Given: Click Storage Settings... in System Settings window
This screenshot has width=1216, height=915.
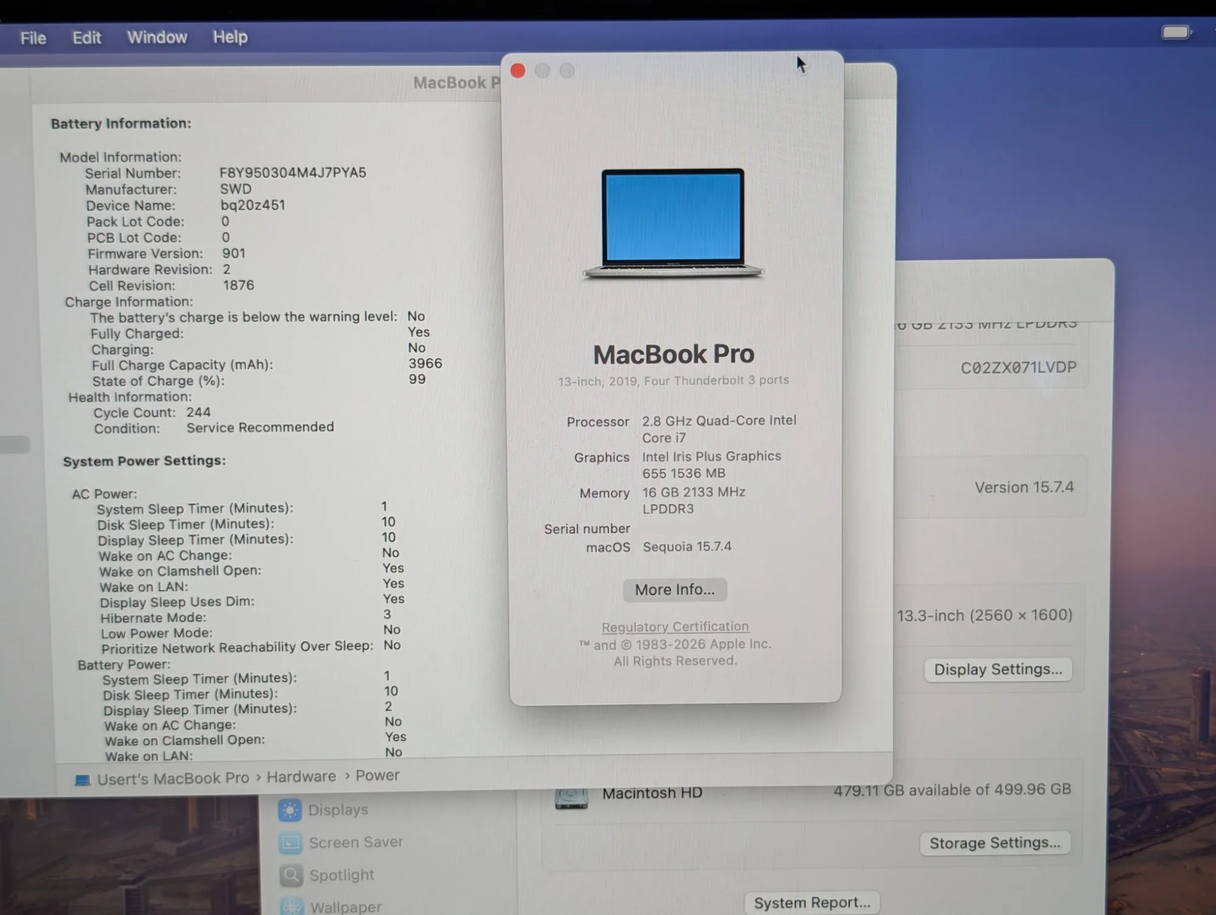Looking at the screenshot, I should click(x=995, y=843).
